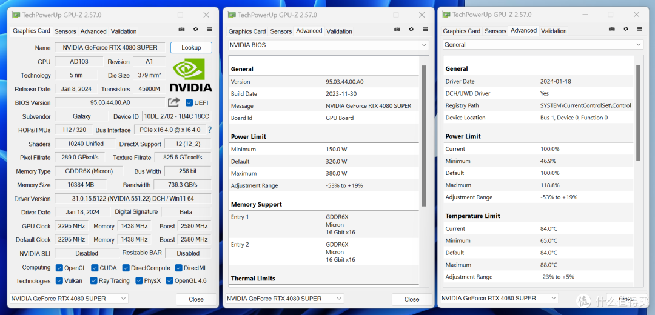Image resolution: width=655 pixels, height=315 pixels.
Task: Switch to Validation tab in middle window
Action: [339, 31]
